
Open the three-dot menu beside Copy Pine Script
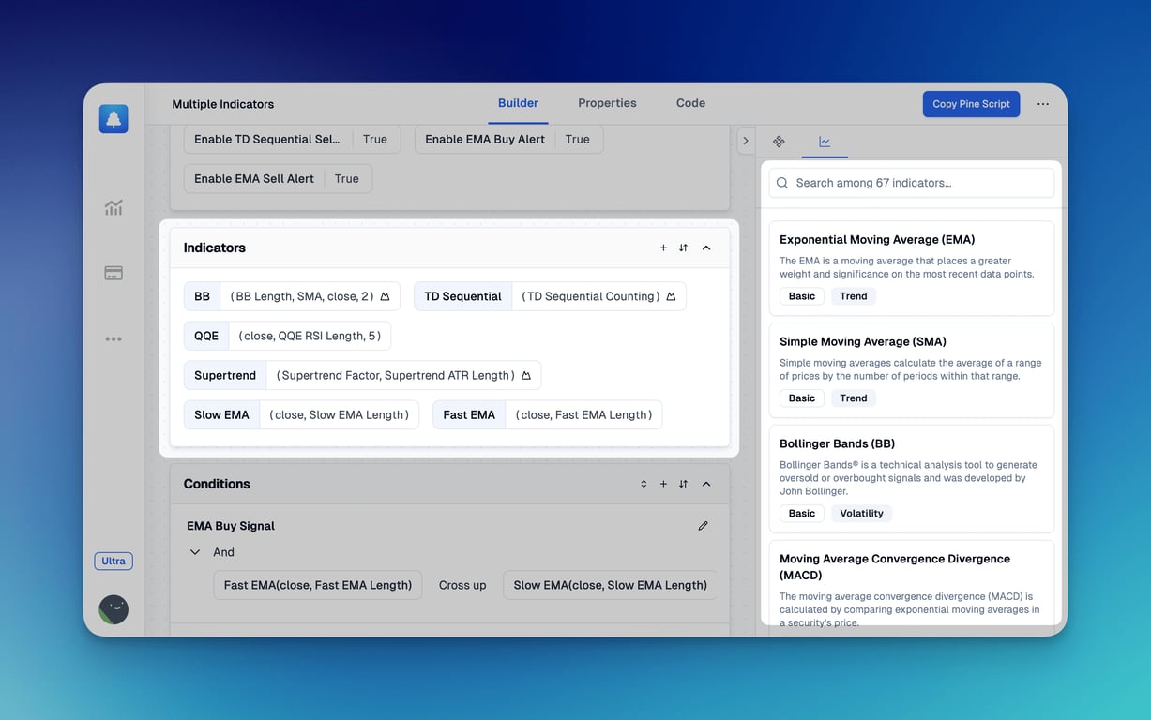pos(1043,104)
